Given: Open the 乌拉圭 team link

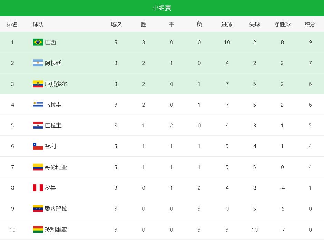Looking at the screenshot, I should (x=53, y=105).
